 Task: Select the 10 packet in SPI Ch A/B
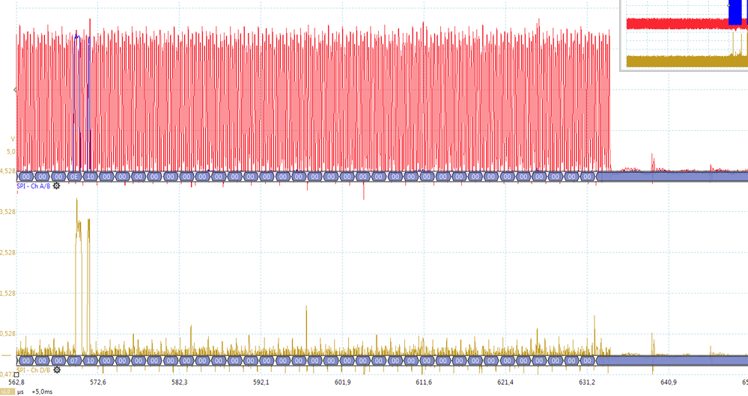pos(90,177)
